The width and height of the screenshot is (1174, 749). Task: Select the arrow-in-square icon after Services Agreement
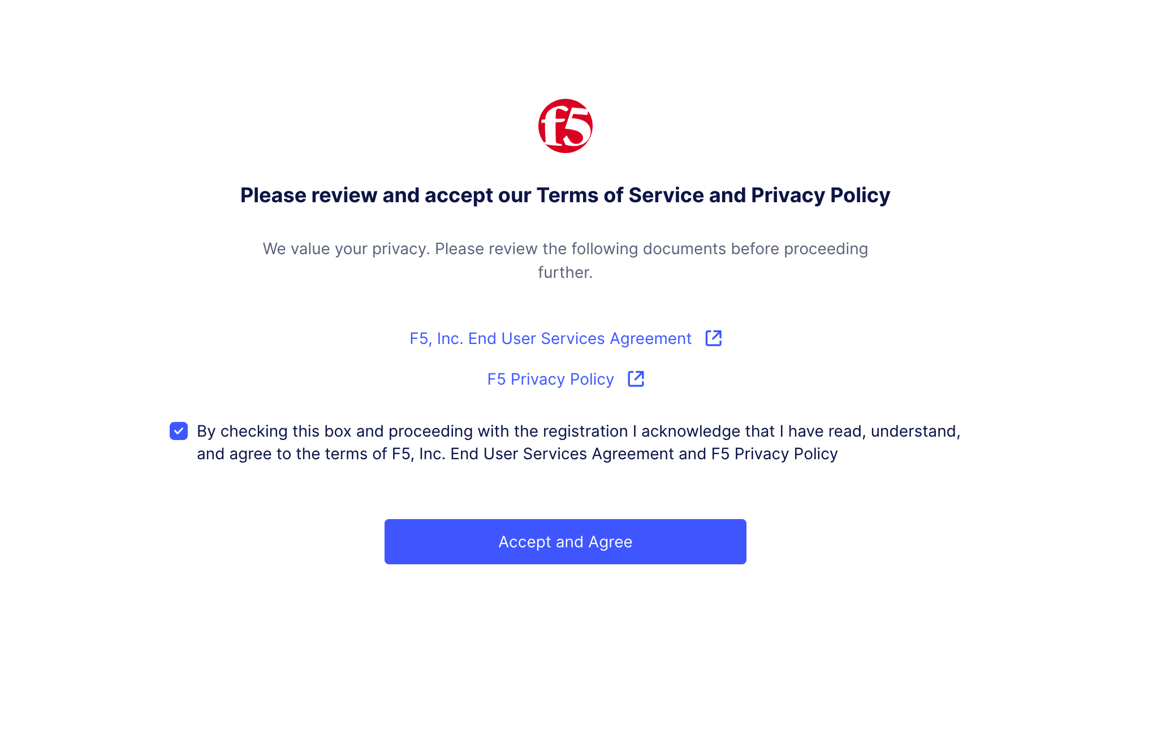pyautogui.click(x=714, y=338)
